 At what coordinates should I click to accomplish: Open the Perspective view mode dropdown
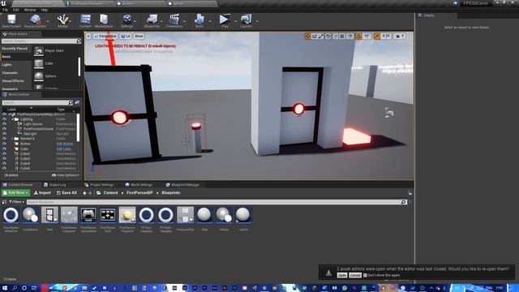105,36
